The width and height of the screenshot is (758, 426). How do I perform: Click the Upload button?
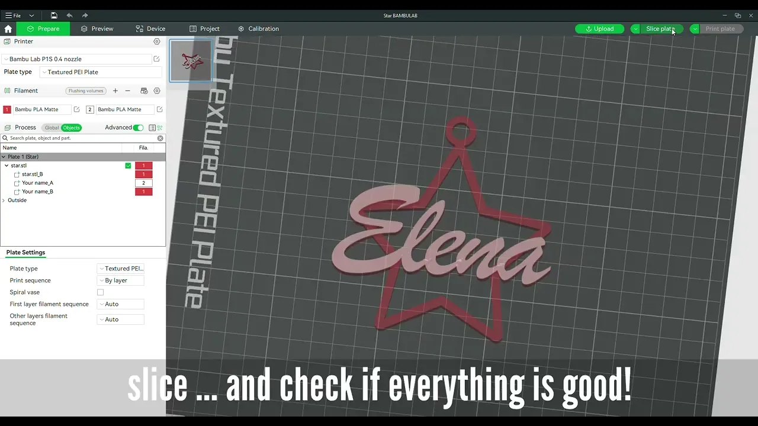pos(599,28)
